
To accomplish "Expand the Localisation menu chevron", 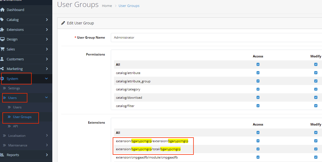I will (47, 136).
